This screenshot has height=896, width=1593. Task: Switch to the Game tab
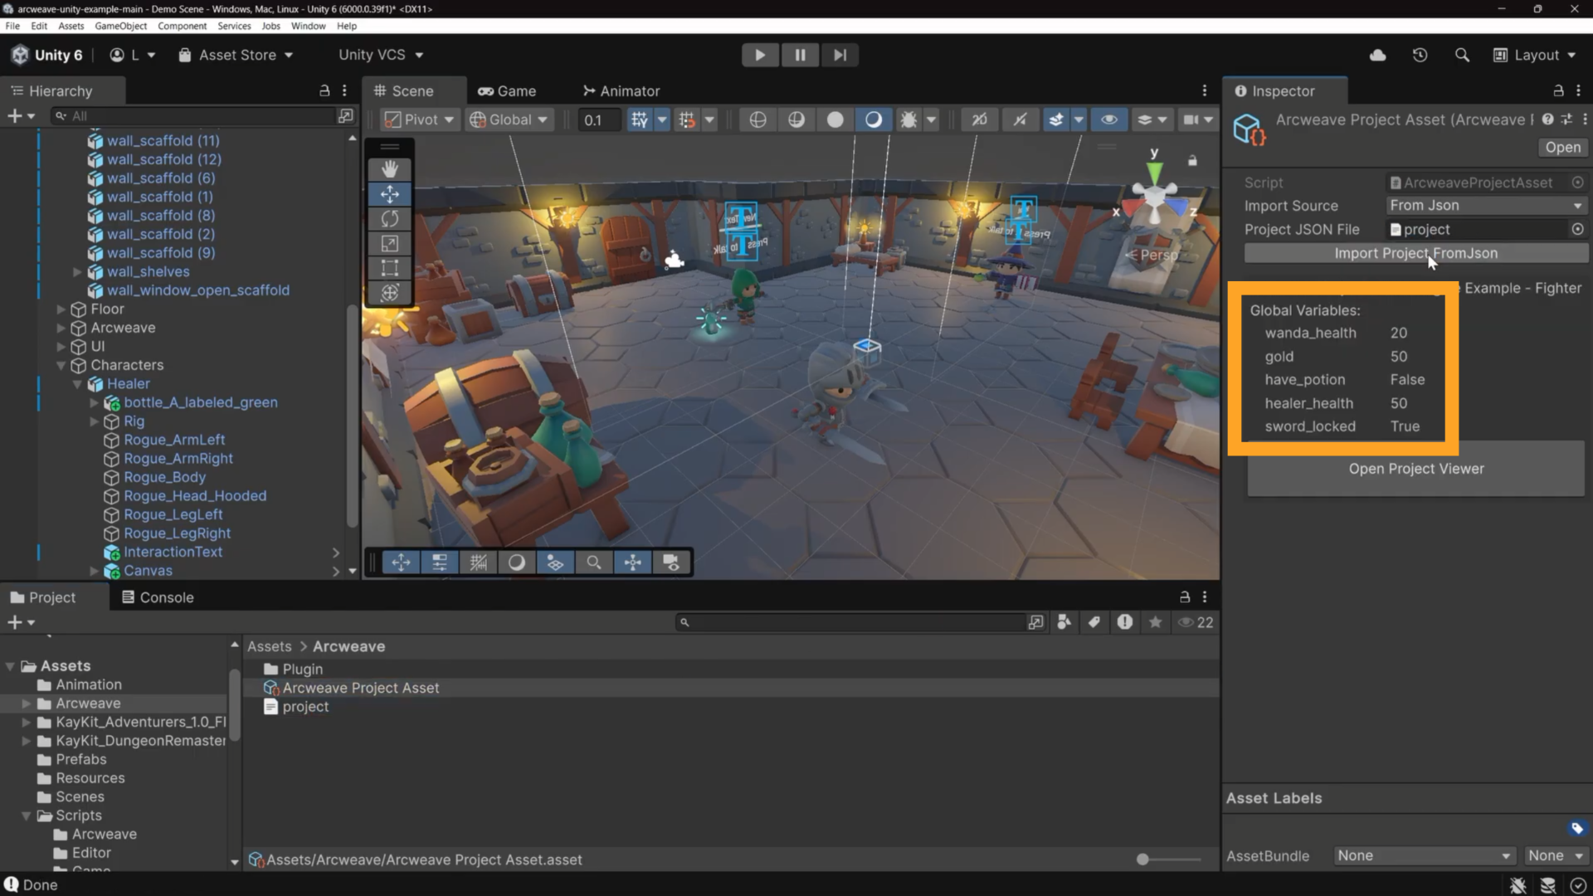click(507, 90)
